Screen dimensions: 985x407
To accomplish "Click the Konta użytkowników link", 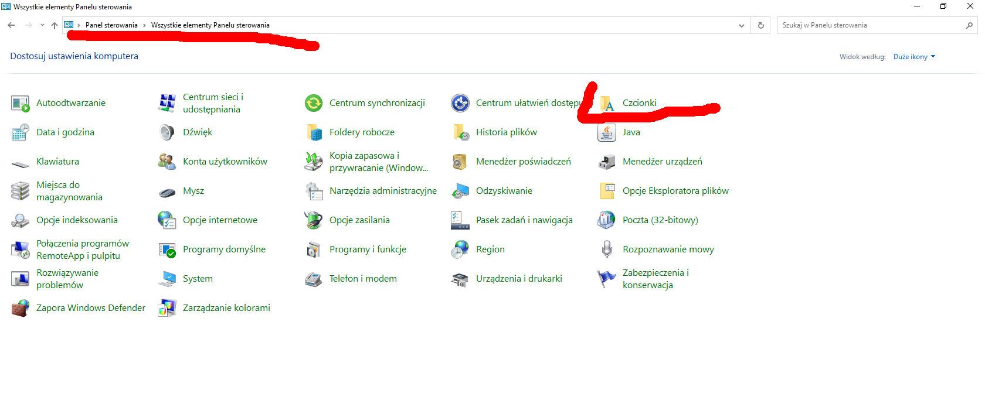I will 225,162.
